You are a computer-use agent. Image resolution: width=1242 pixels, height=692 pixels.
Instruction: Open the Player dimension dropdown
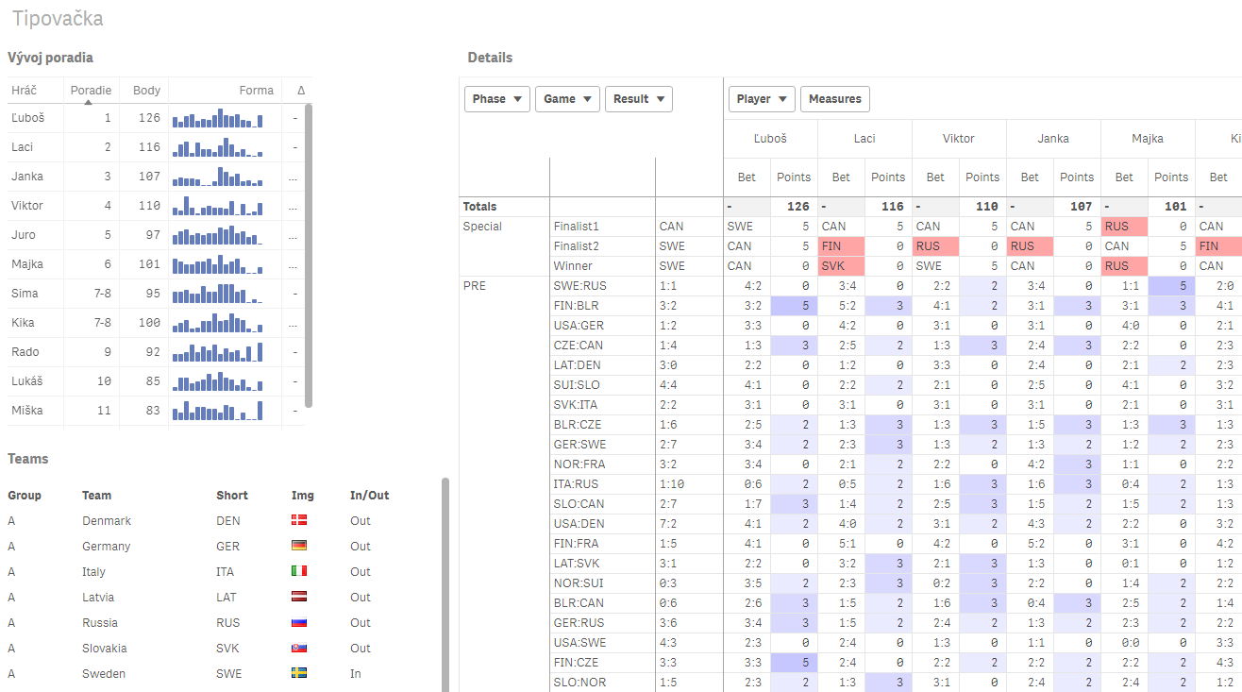tap(762, 99)
